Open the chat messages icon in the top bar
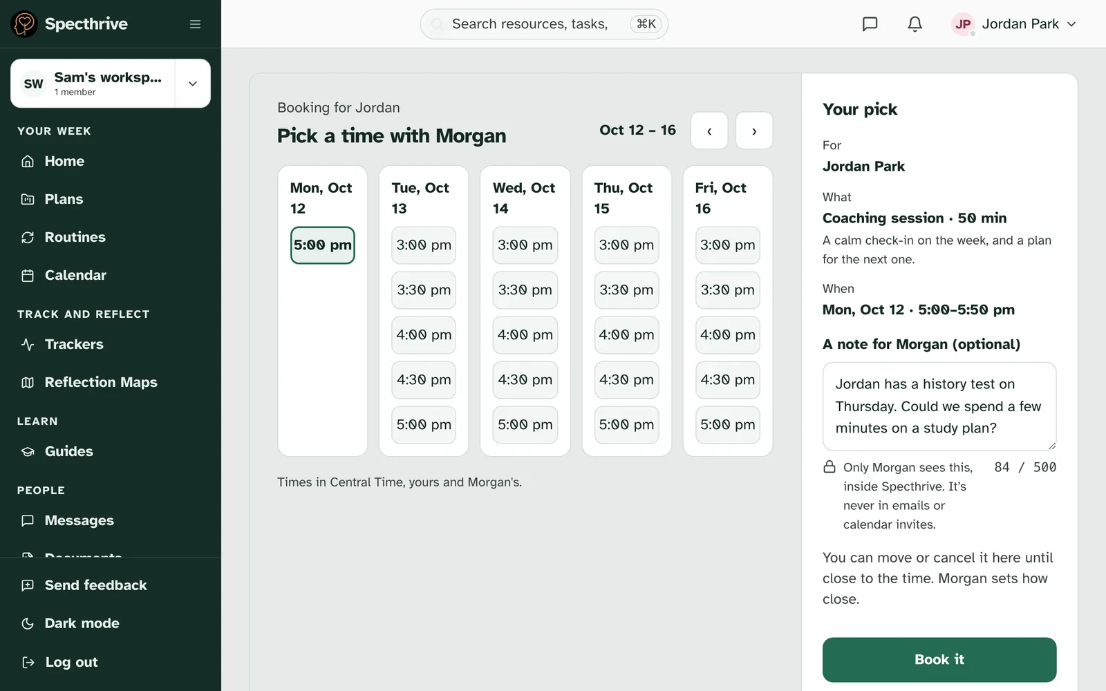 (x=870, y=24)
